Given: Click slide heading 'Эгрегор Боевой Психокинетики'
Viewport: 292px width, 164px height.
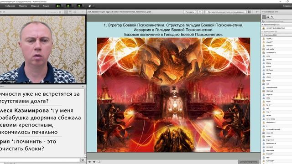Looking at the screenshot, I should [x=136, y=25].
